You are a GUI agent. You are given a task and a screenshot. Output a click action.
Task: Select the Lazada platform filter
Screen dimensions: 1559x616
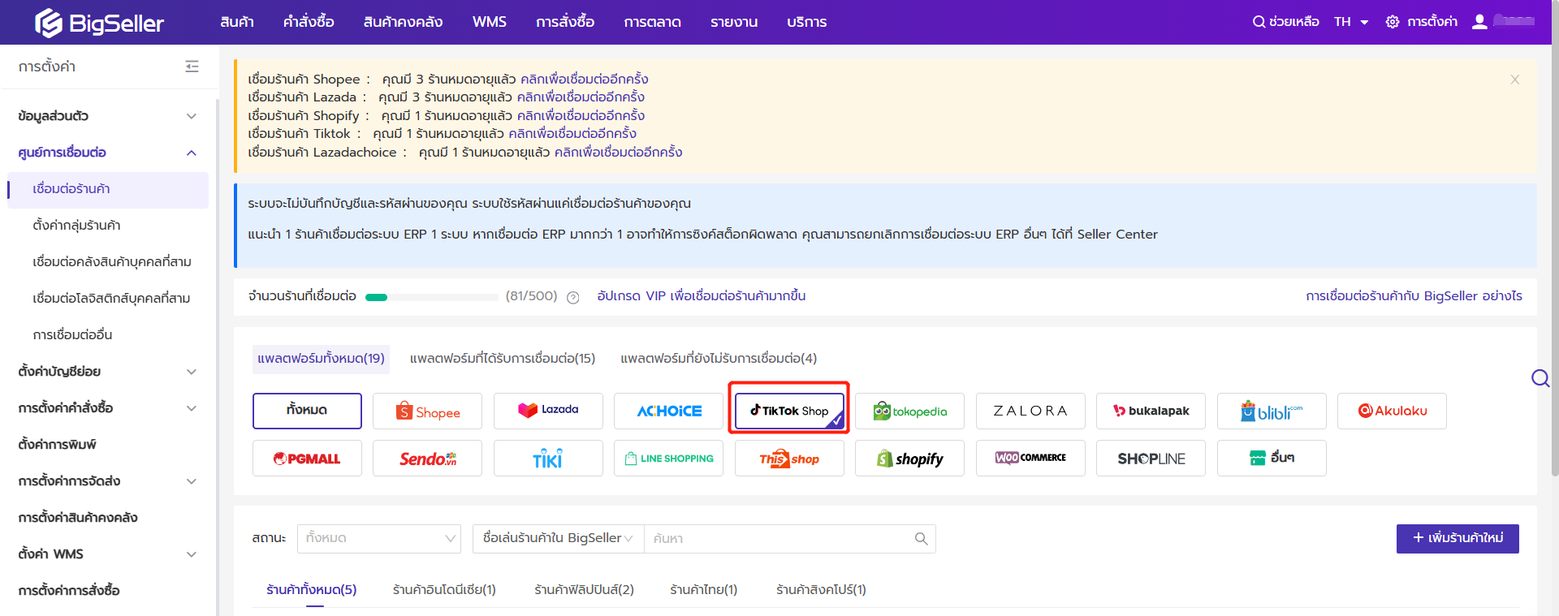pos(548,411)
